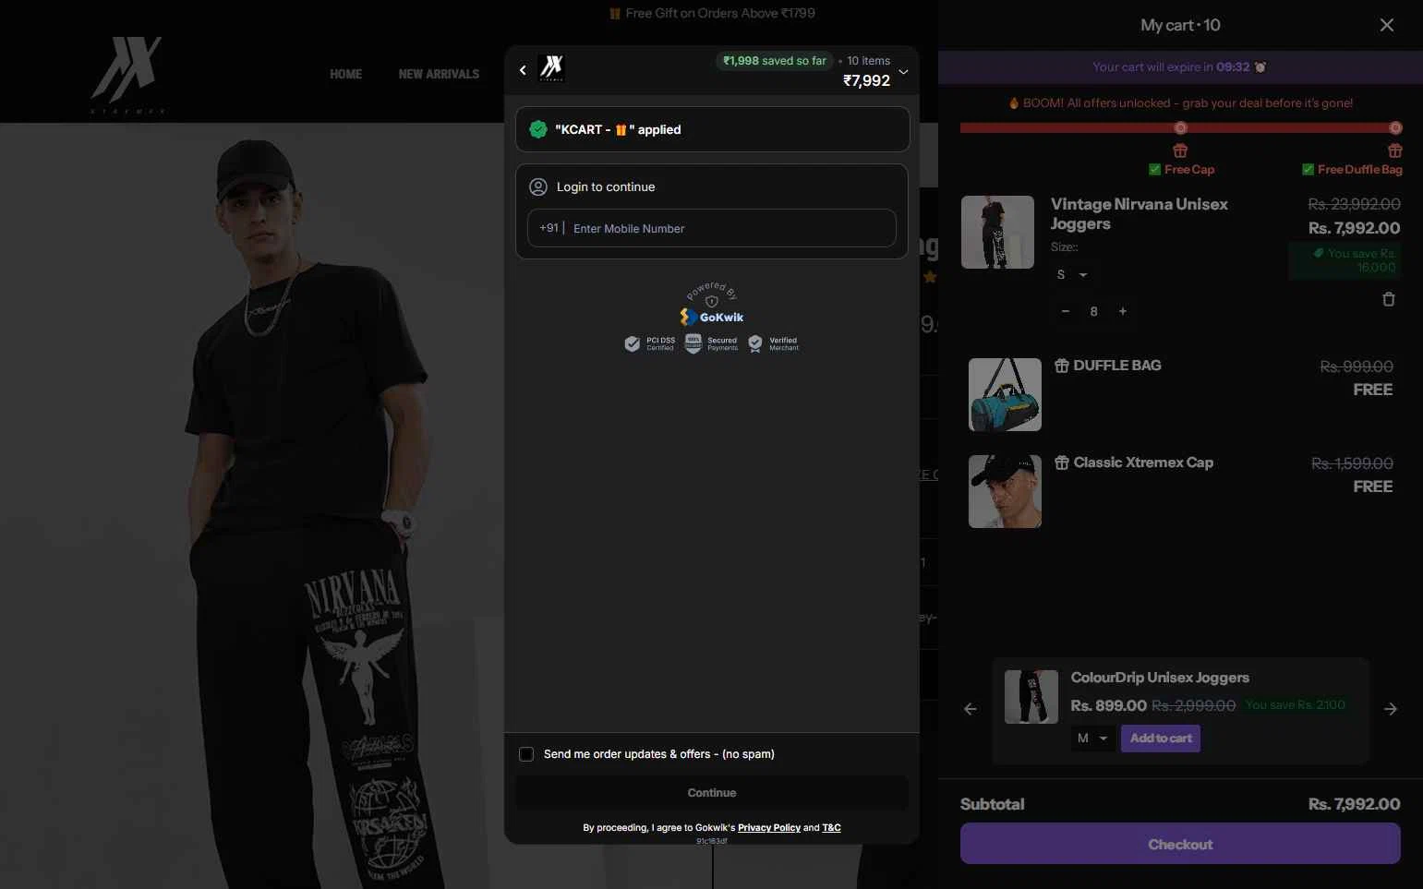Increase Nirvana joggers quantity with plus button
The image size is (1423, 889).
point(1123,311)
